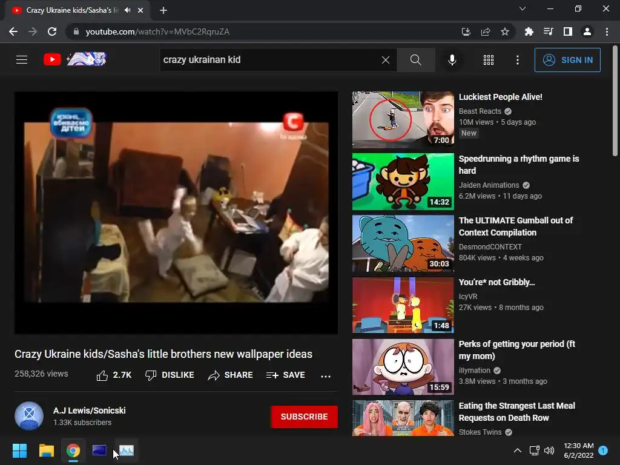Open YouTube settings three-dot menu

point(517,60)
